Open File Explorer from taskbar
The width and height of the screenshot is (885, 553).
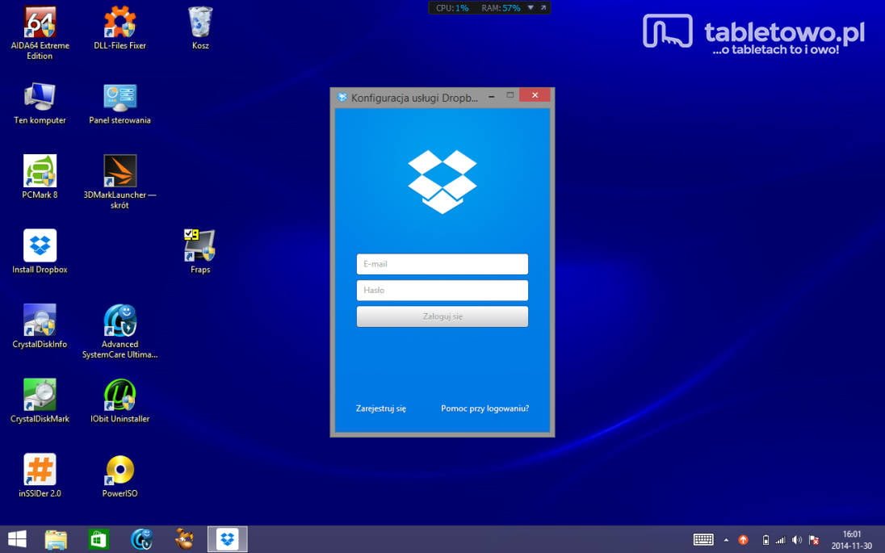click(x=56, y=539)
